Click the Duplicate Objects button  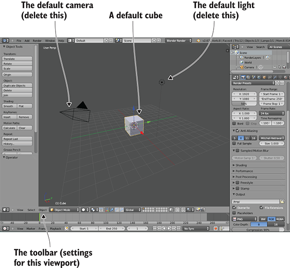coord(17,86)
